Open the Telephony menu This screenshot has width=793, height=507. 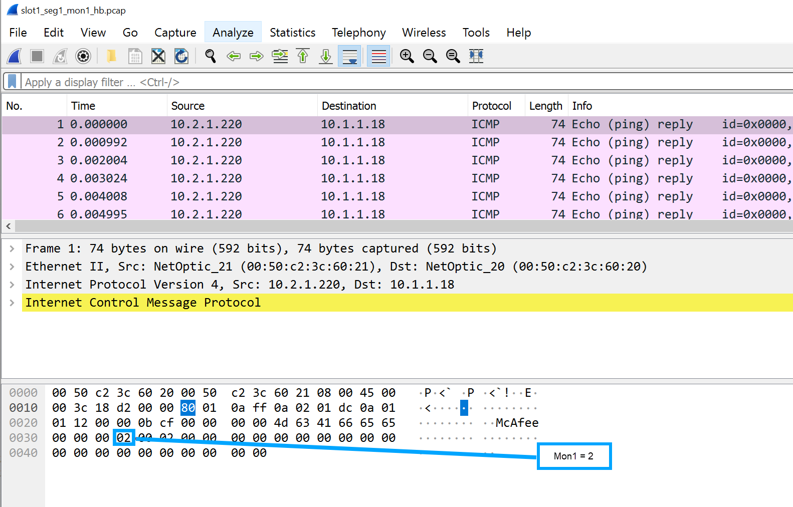359,33
